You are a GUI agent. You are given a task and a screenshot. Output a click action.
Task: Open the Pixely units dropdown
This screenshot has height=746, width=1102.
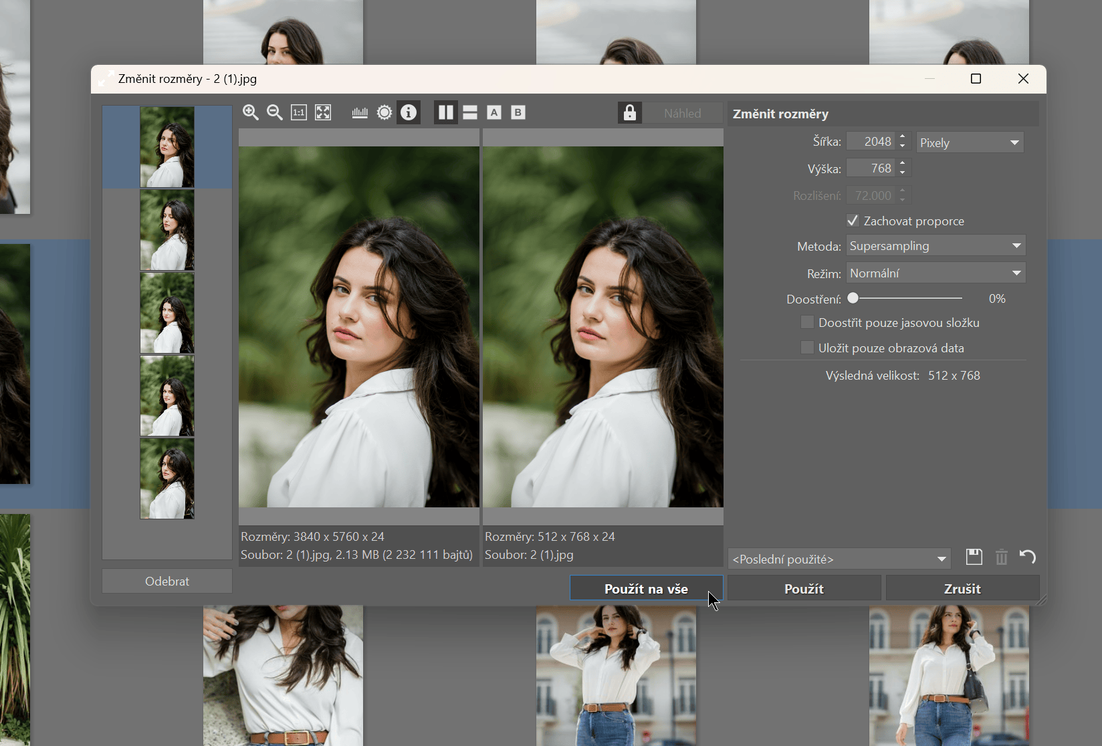(970, 142)
